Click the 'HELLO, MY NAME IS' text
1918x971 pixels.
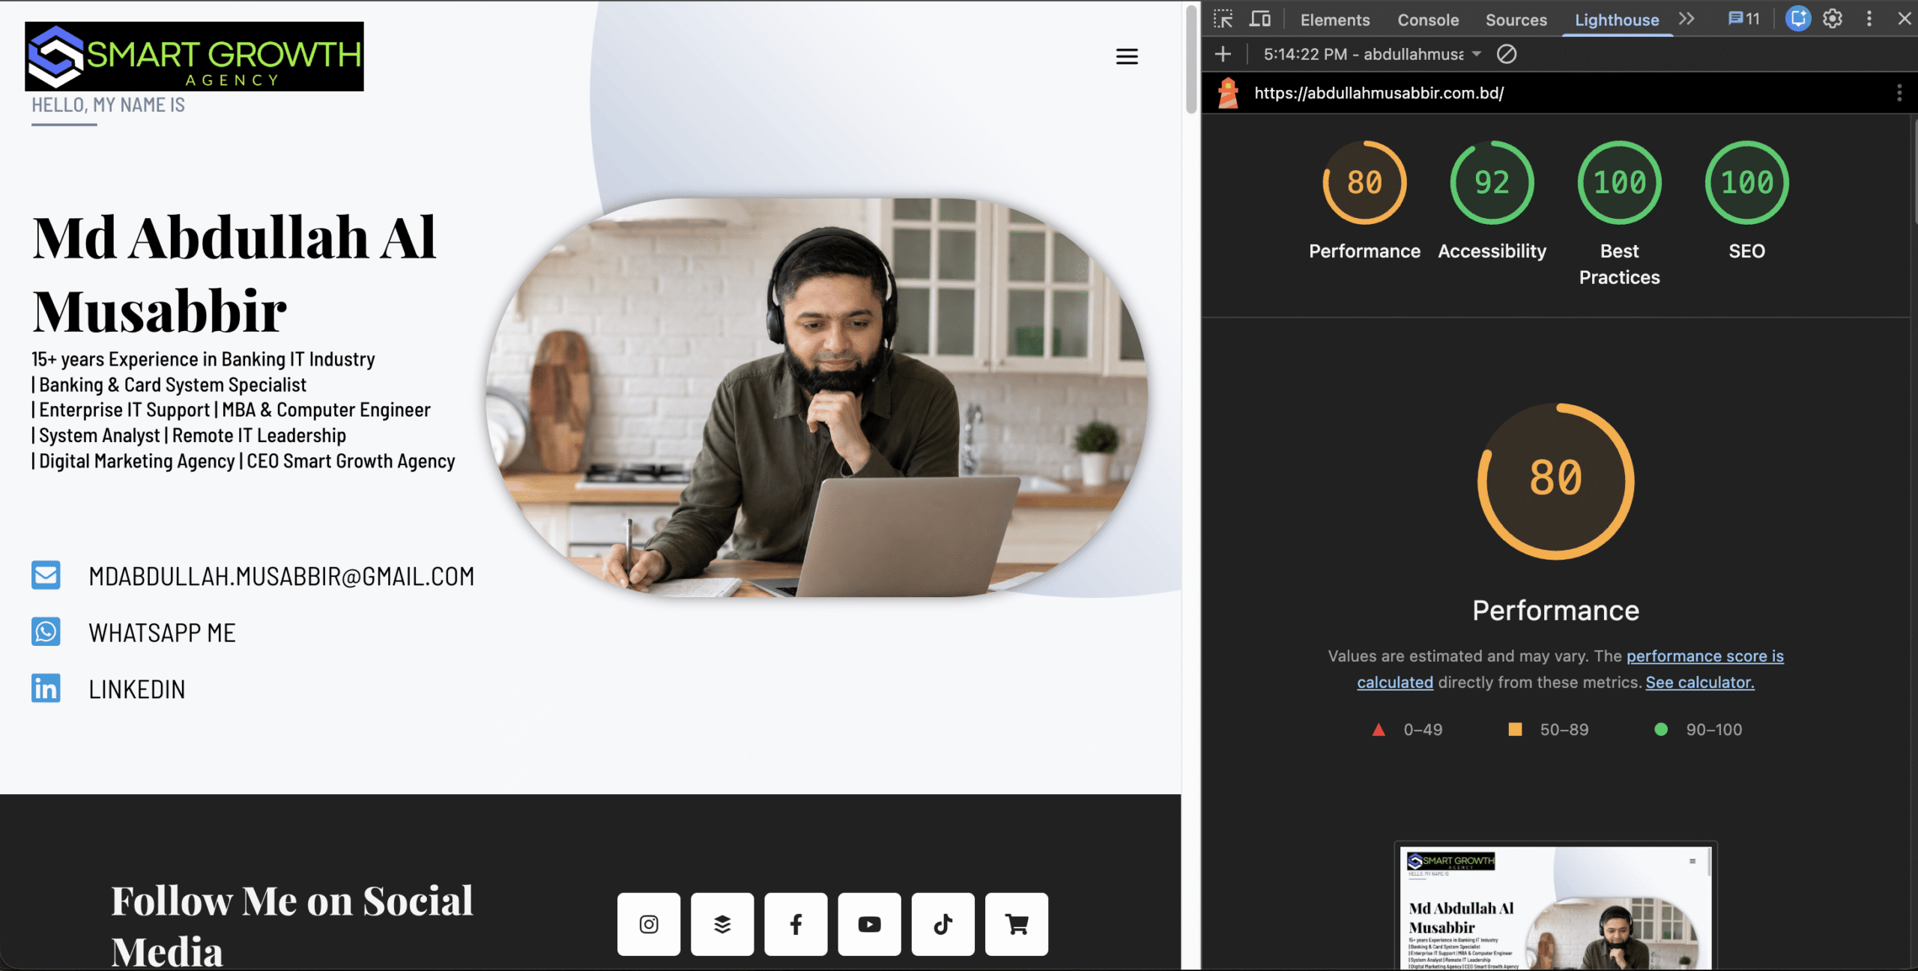click(108, 105)
